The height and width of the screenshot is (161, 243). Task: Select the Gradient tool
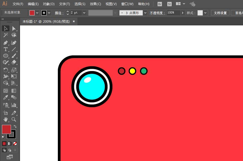(14, 91)
